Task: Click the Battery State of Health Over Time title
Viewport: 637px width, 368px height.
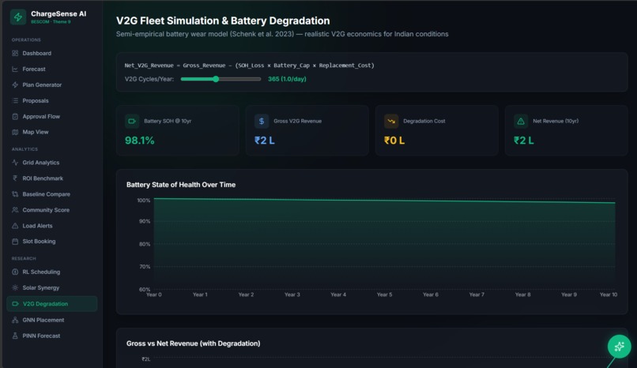Action: click(181, 185)
